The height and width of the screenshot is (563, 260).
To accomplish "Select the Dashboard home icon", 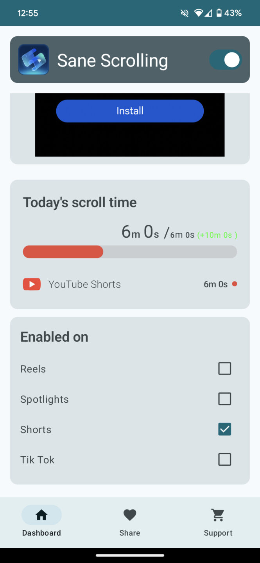I will 41,515.
